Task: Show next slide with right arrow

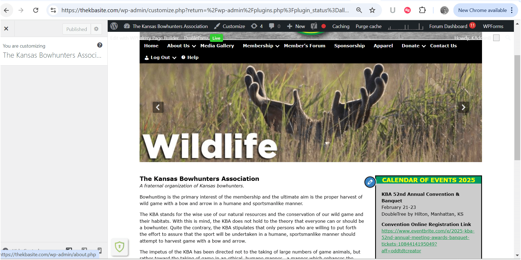Action: click(x=463, y=107)
